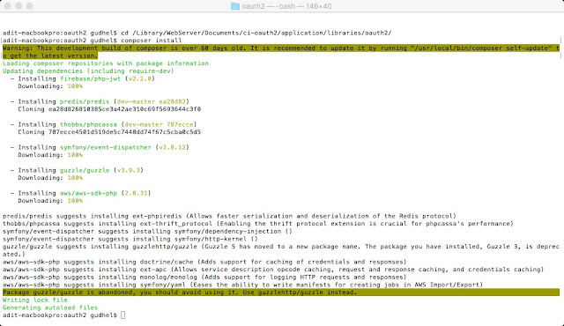Click the yellow composer 60 days old warning
This screenshot has width=564, height=326.
click(x=281, y=52)
